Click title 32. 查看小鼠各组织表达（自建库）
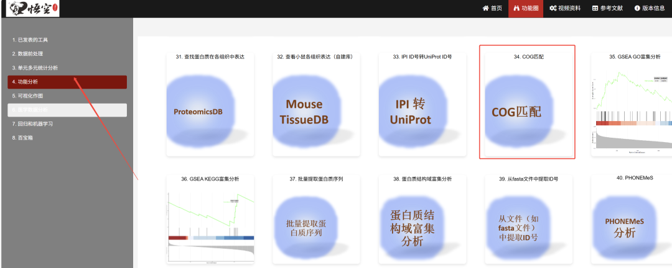 [x=317, y=57]
